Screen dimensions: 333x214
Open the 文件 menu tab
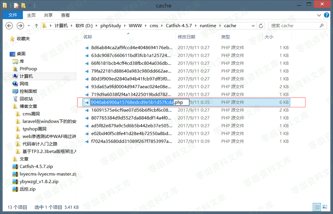pos(13,15)
